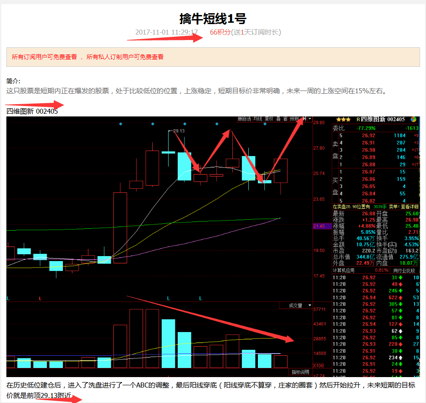Viewport: 426px width, 403px height.
Task: Click the three-star rating icon
Action: click(x=343, y=119)
